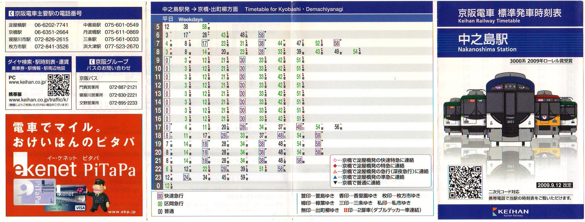Click the boxed 00 快速急行 legend sample

click(x=160, y=196)
